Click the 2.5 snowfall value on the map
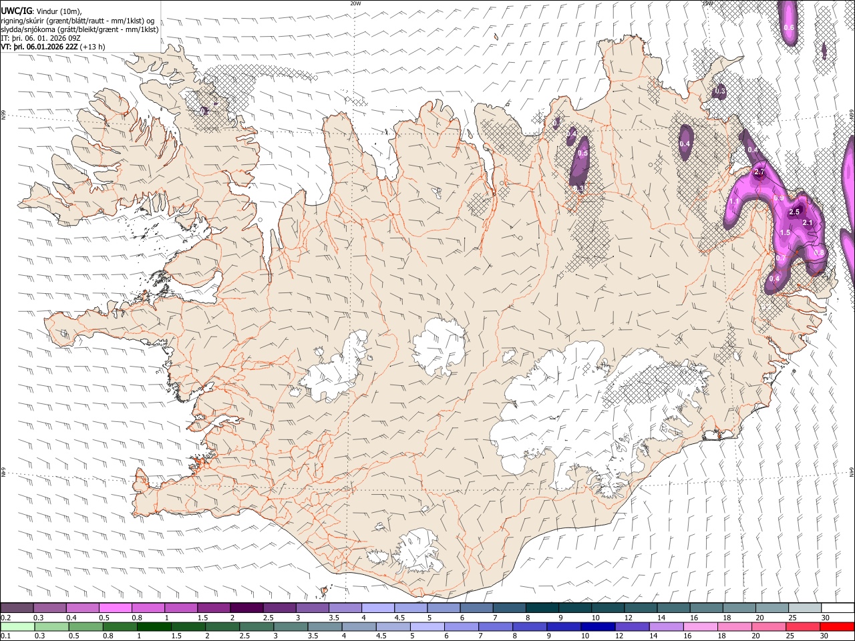This screenshot has width=855, height=641. (x=794, y=212)
